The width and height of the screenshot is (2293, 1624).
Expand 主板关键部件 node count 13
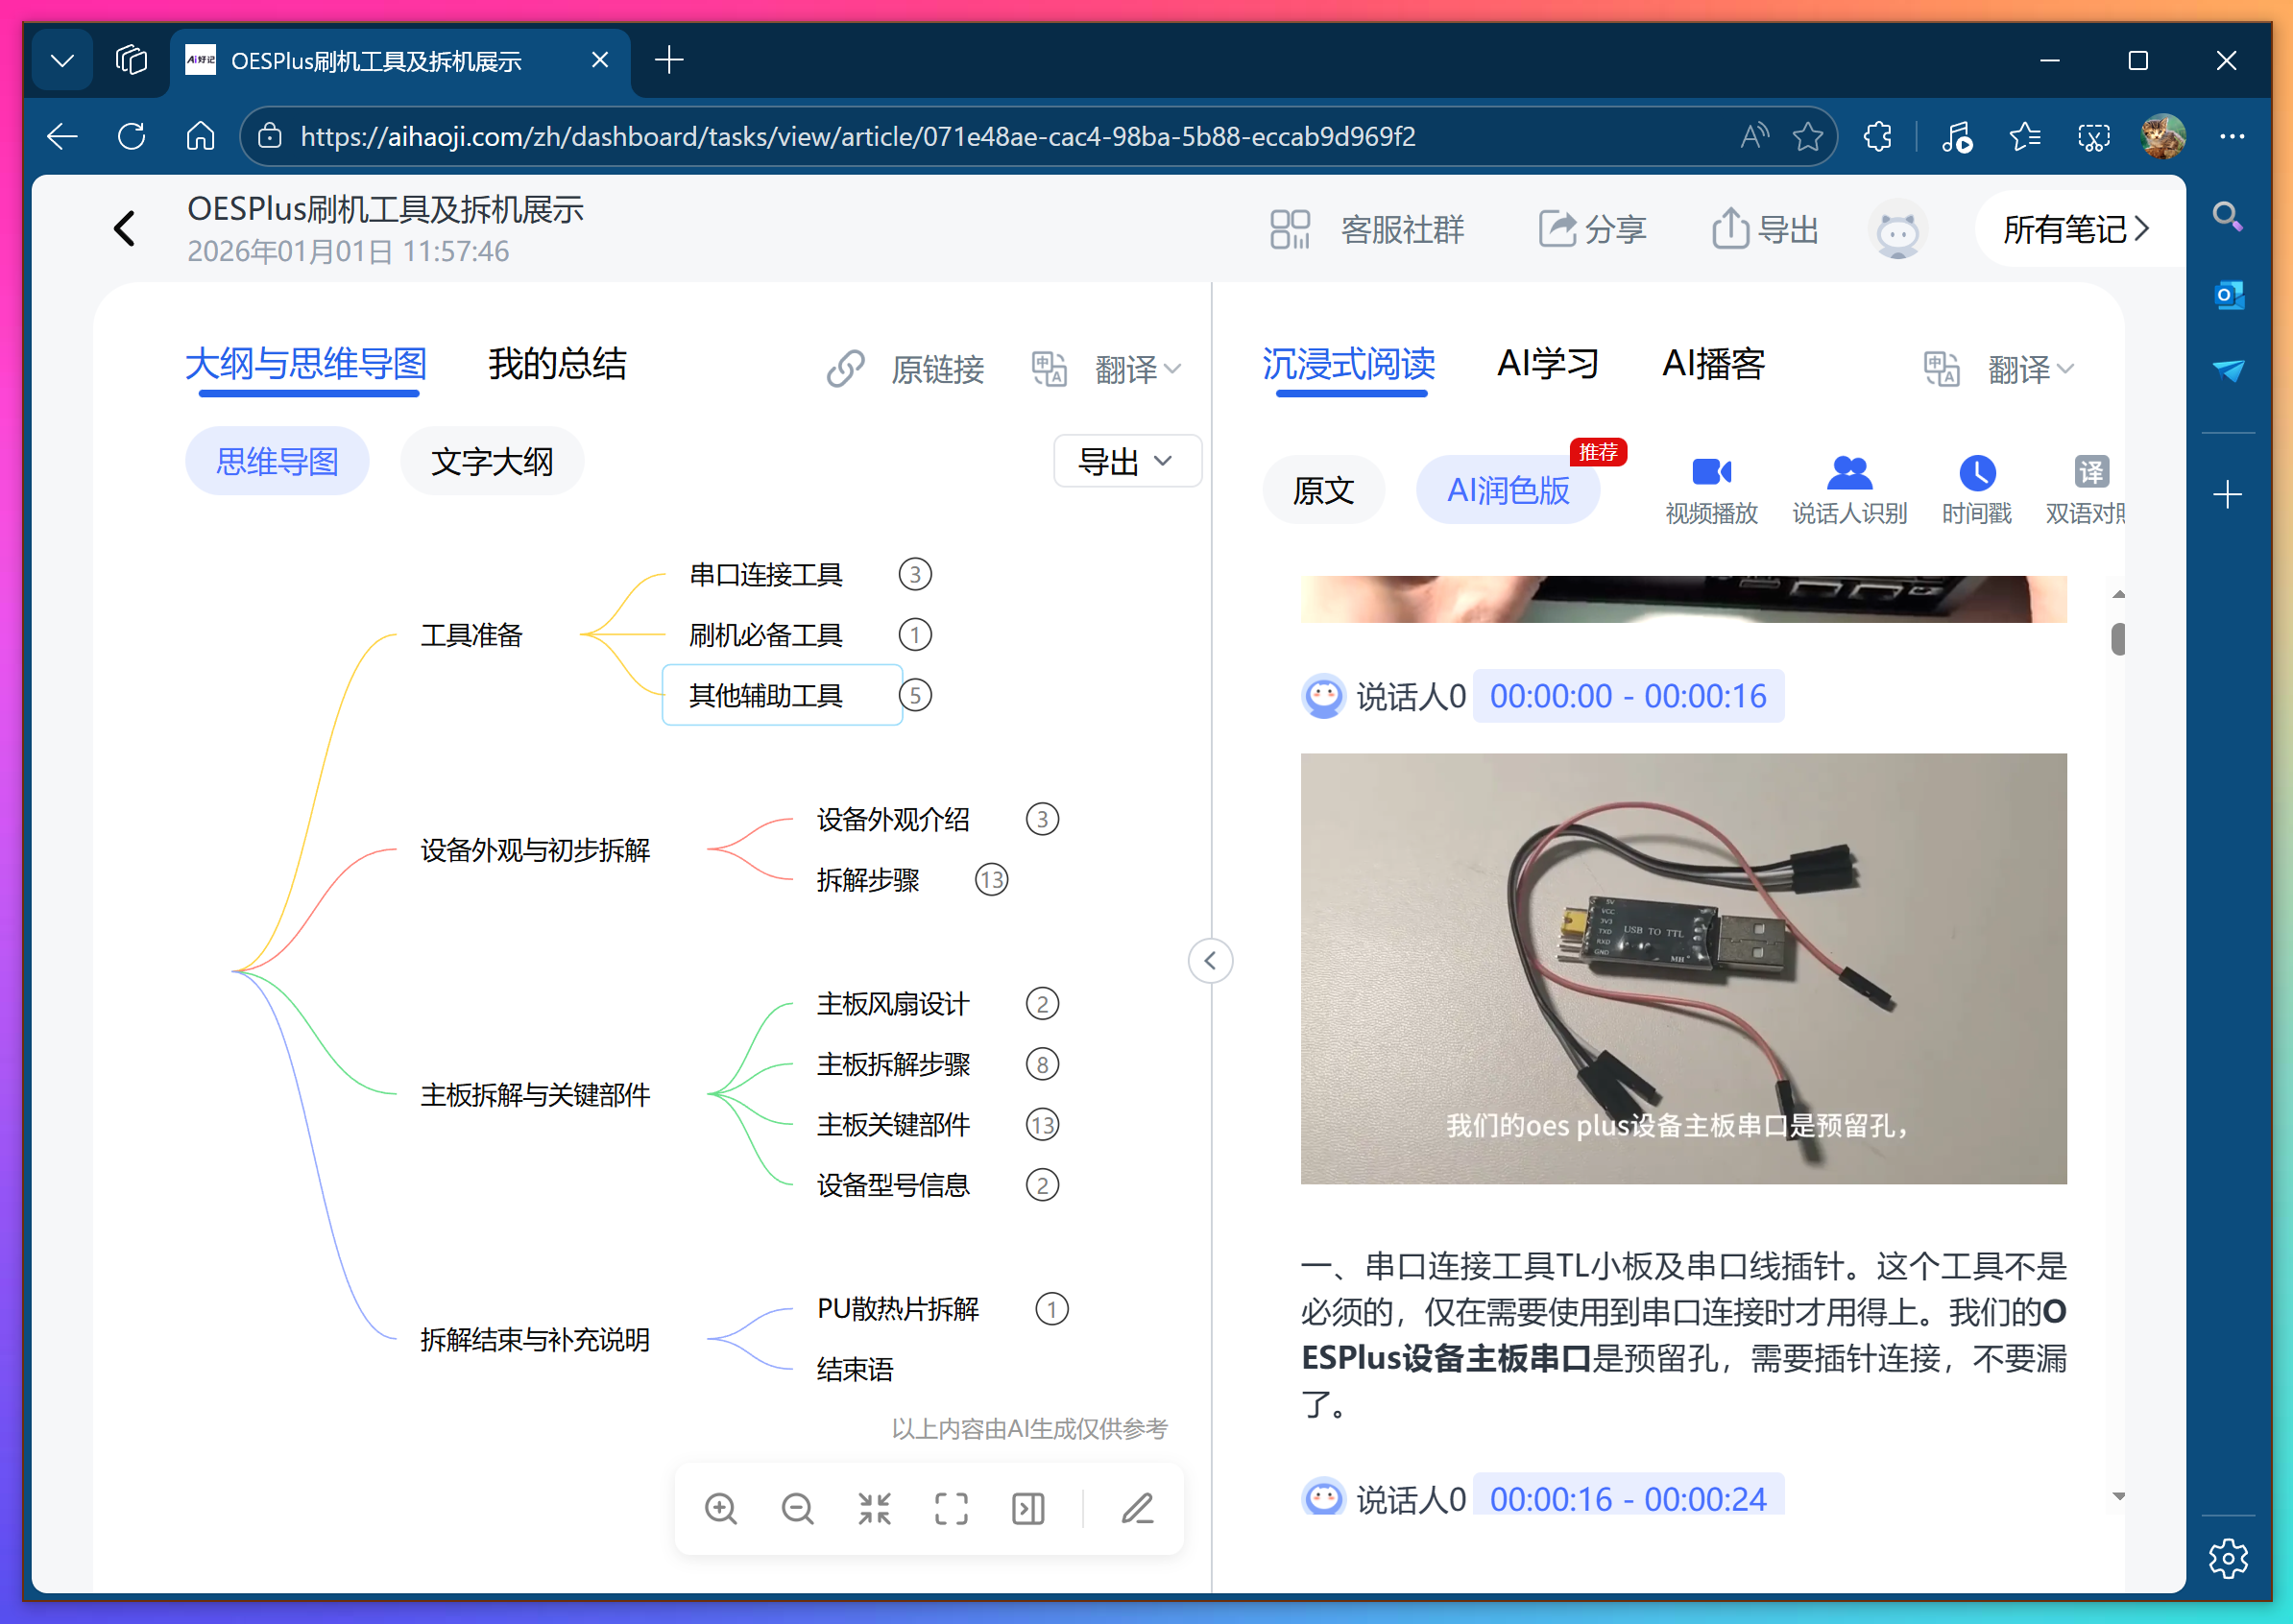pyautogui.click(x=1043, y=1125)
